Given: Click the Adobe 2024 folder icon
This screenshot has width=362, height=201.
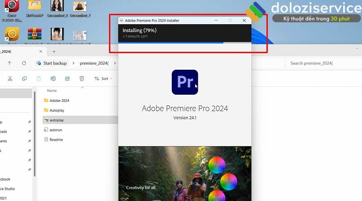Looking at the screenshot, I should coord(46,100).
